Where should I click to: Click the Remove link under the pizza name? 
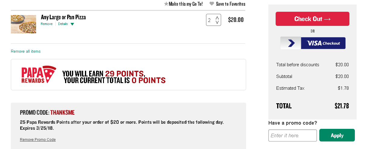pyautogui.click(x=47, y=24)
